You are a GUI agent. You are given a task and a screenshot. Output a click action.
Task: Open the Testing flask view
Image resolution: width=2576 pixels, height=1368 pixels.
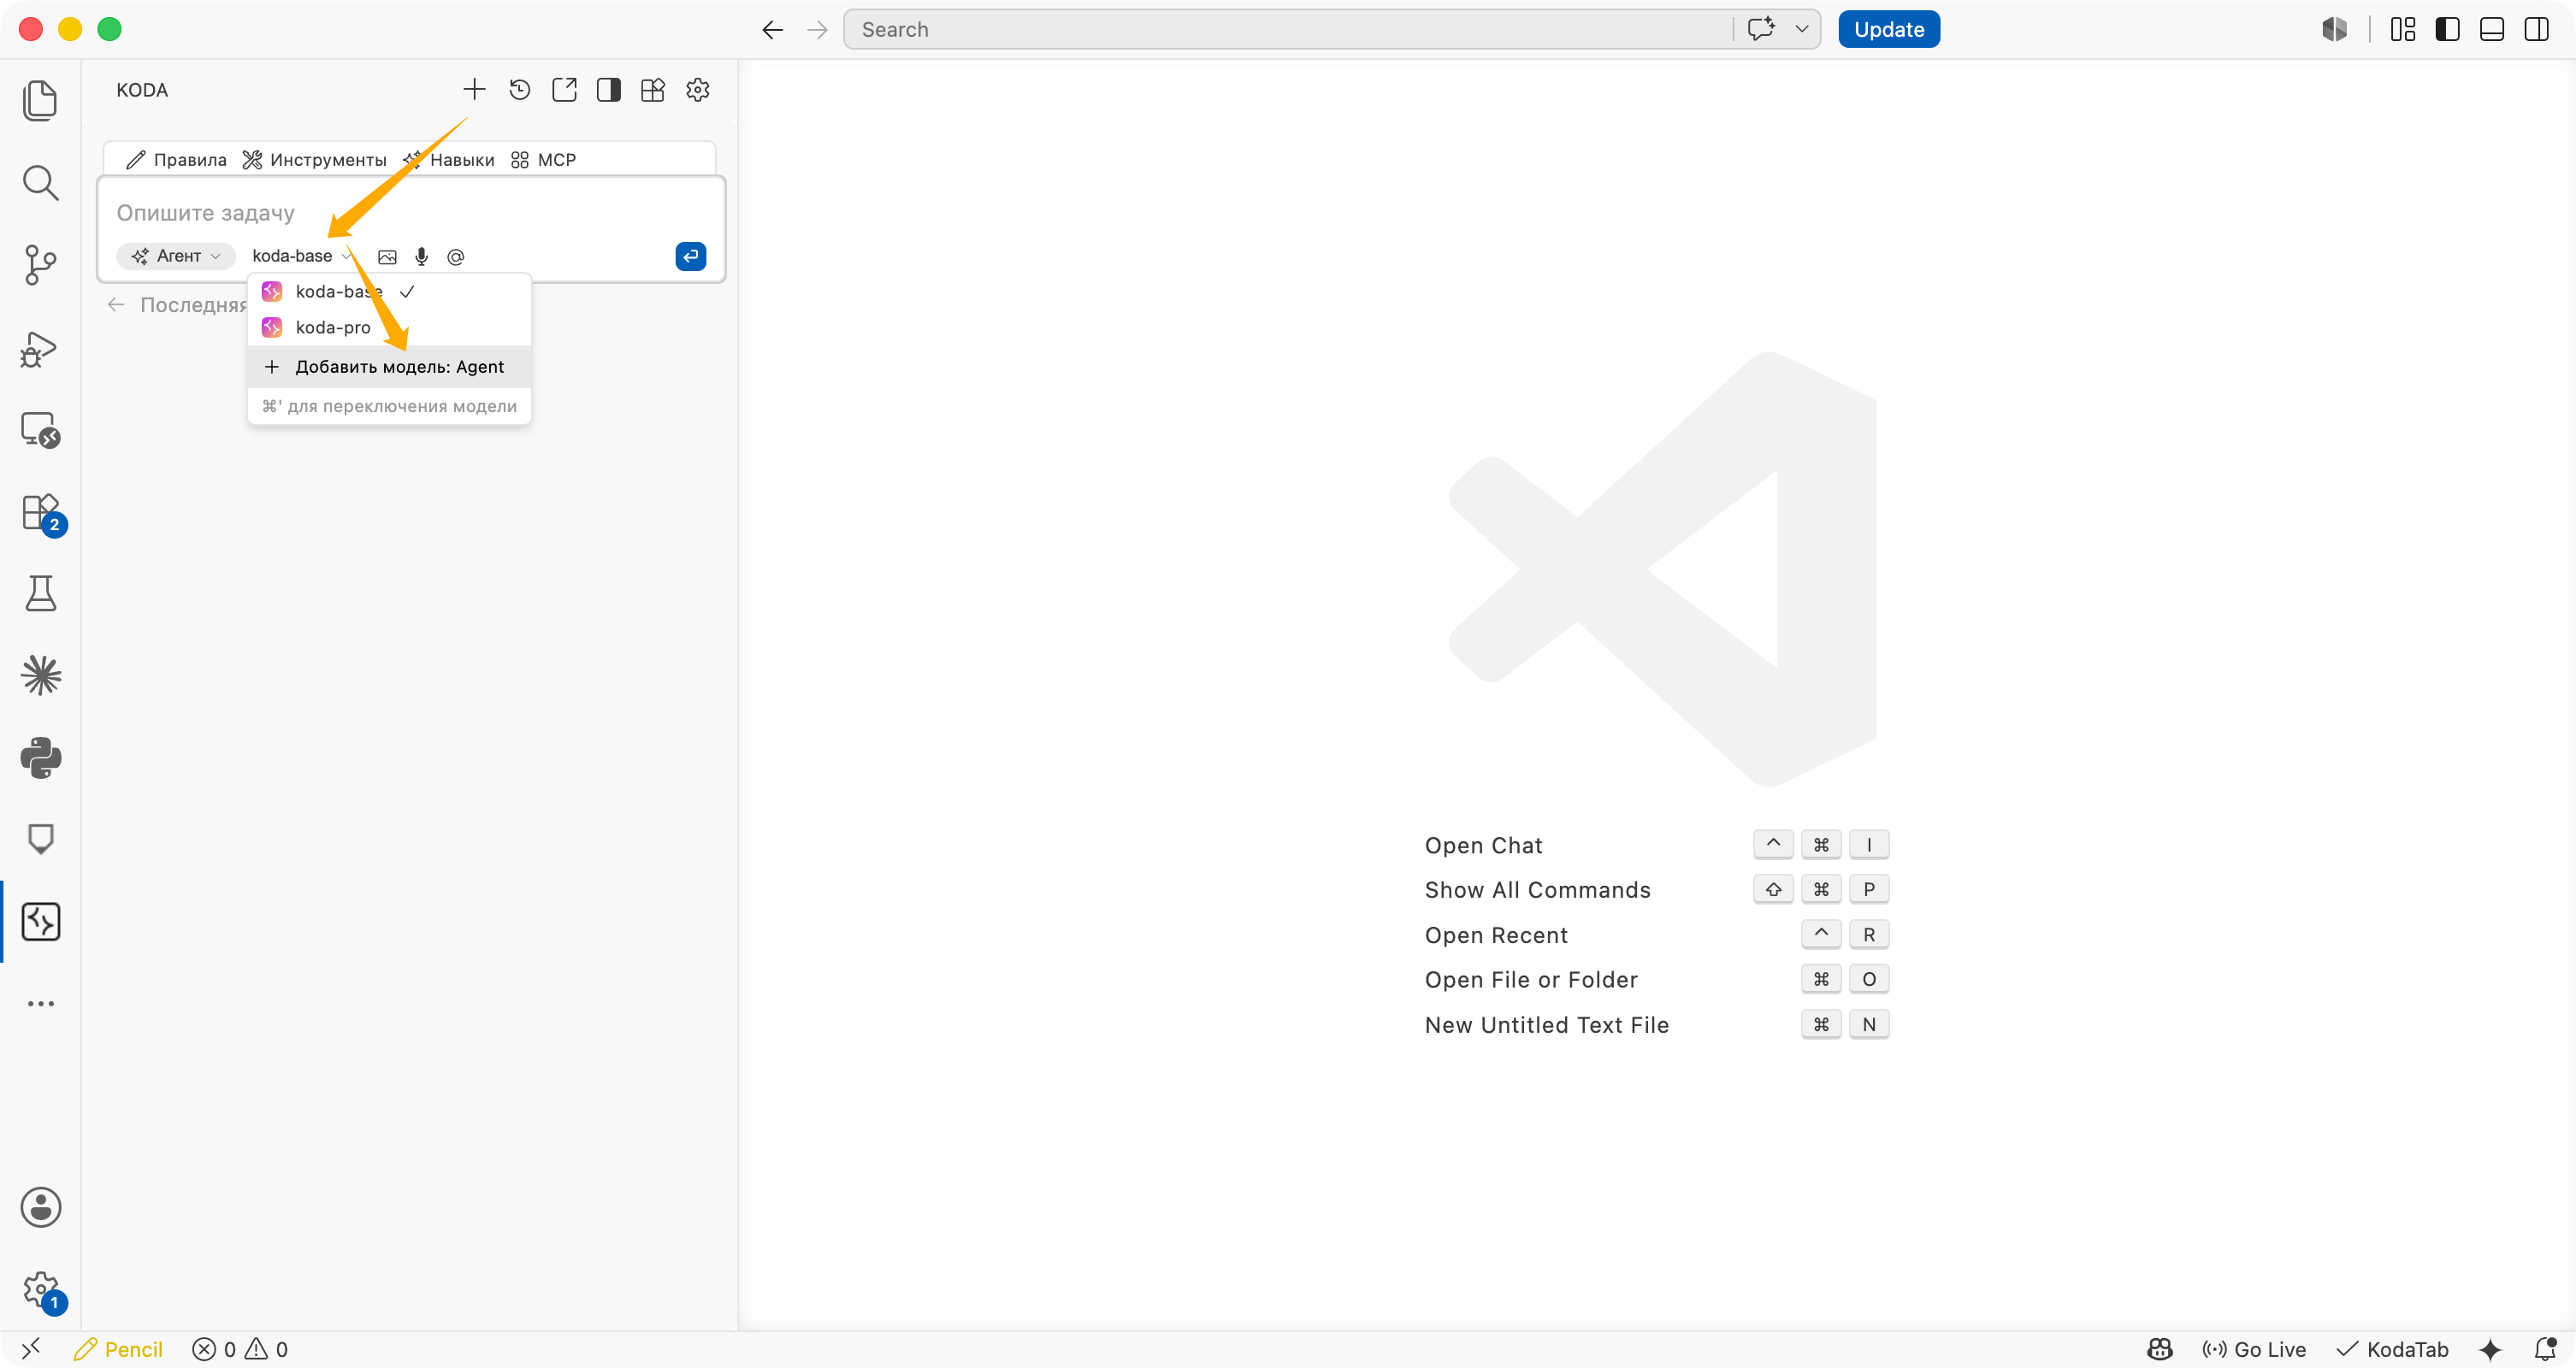click(40, 593)
